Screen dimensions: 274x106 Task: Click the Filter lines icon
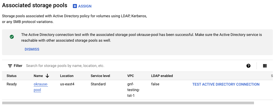pyautogui.click(x=10, y=66)
